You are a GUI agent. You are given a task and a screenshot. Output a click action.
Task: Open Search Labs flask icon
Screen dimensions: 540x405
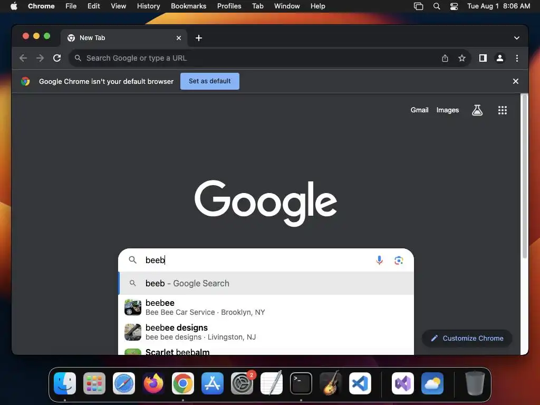[x=477, y=110]
